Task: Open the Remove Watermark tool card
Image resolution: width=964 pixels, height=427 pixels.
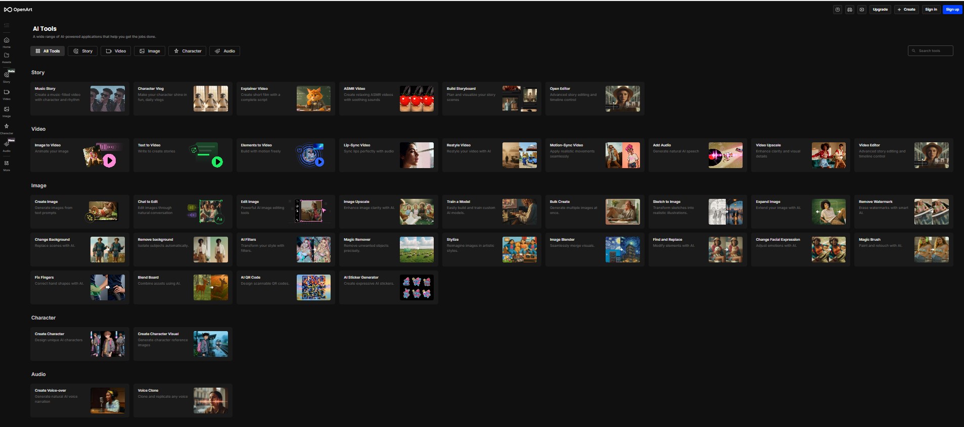Action: pos(903,211)
